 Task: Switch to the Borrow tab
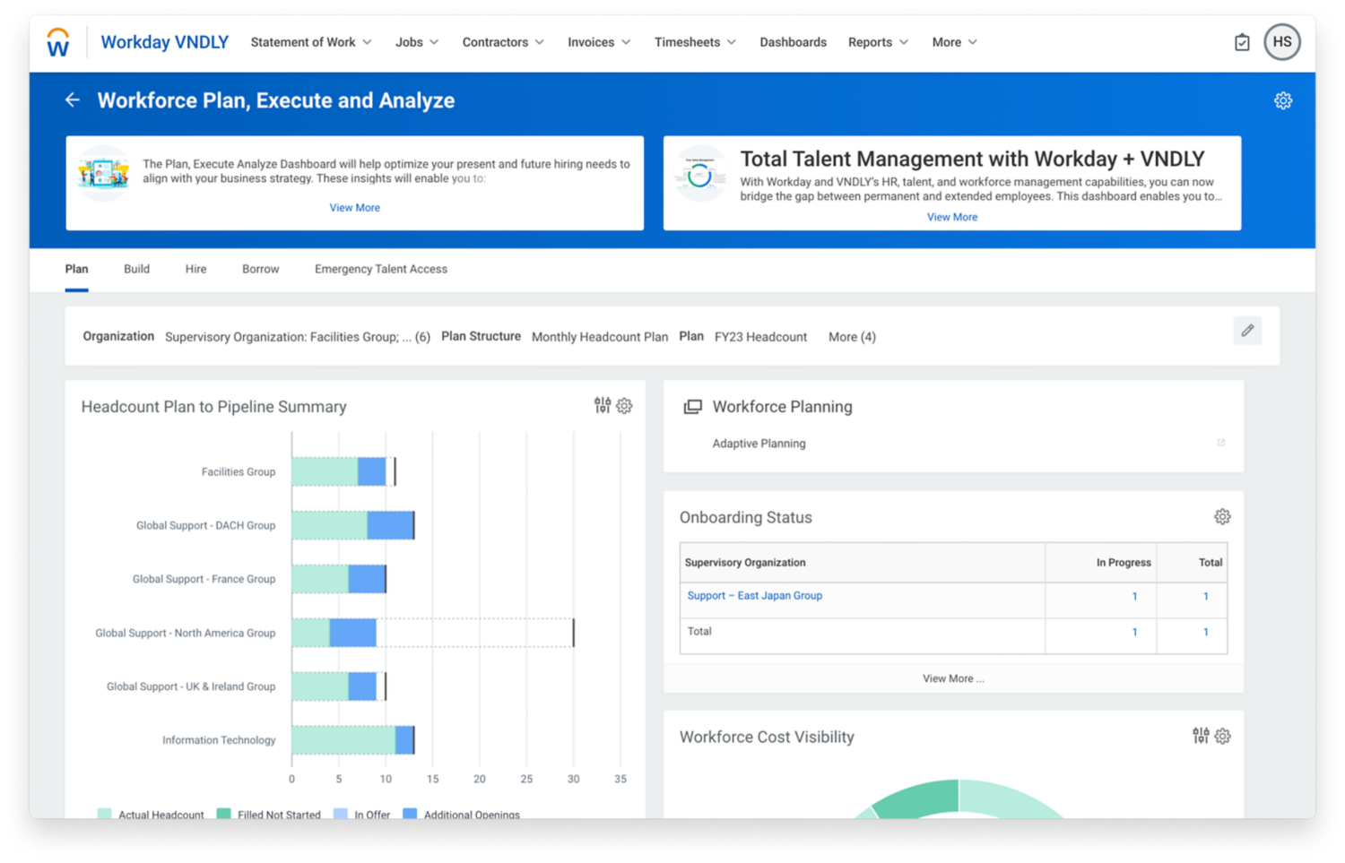click(260, 269)
